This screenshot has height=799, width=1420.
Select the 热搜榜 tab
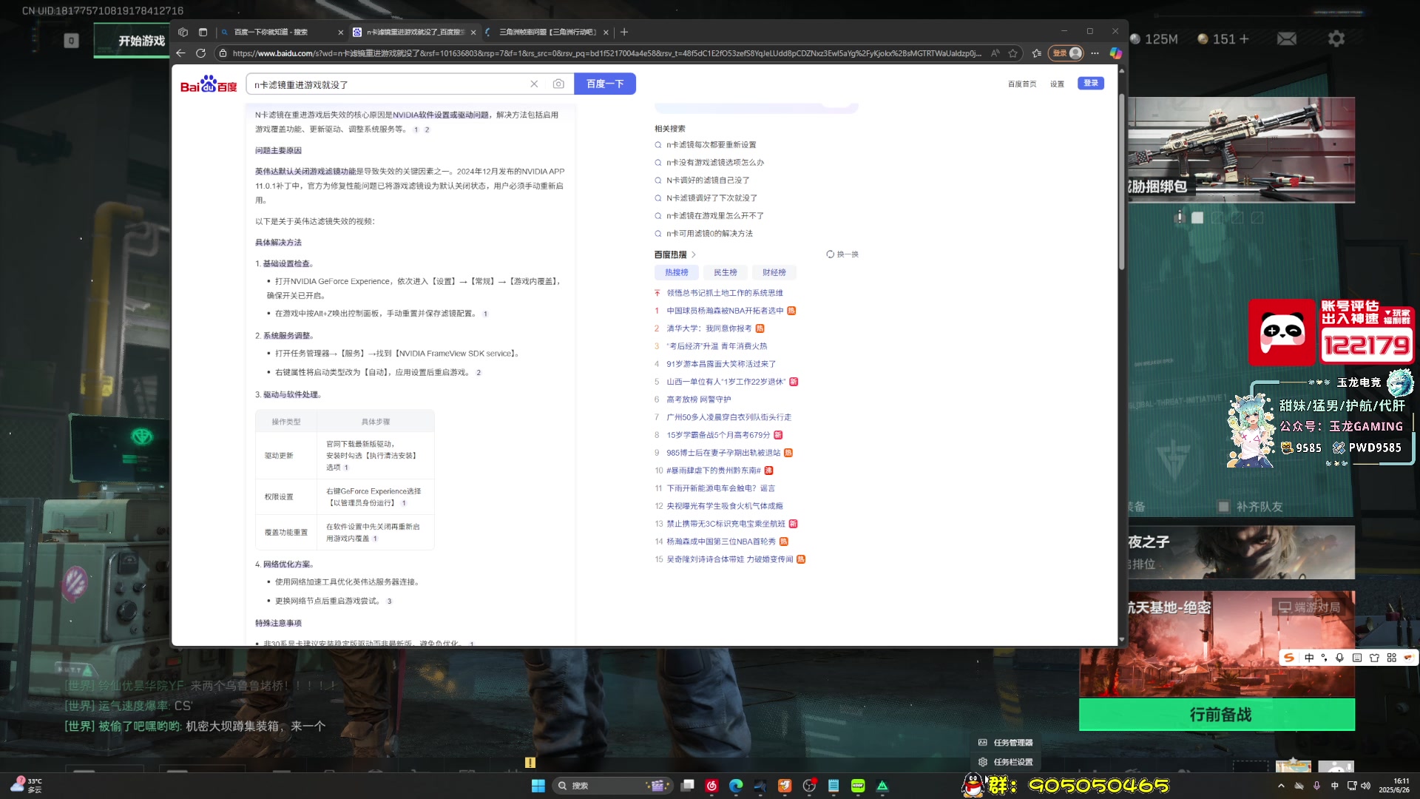pos(676,273)
